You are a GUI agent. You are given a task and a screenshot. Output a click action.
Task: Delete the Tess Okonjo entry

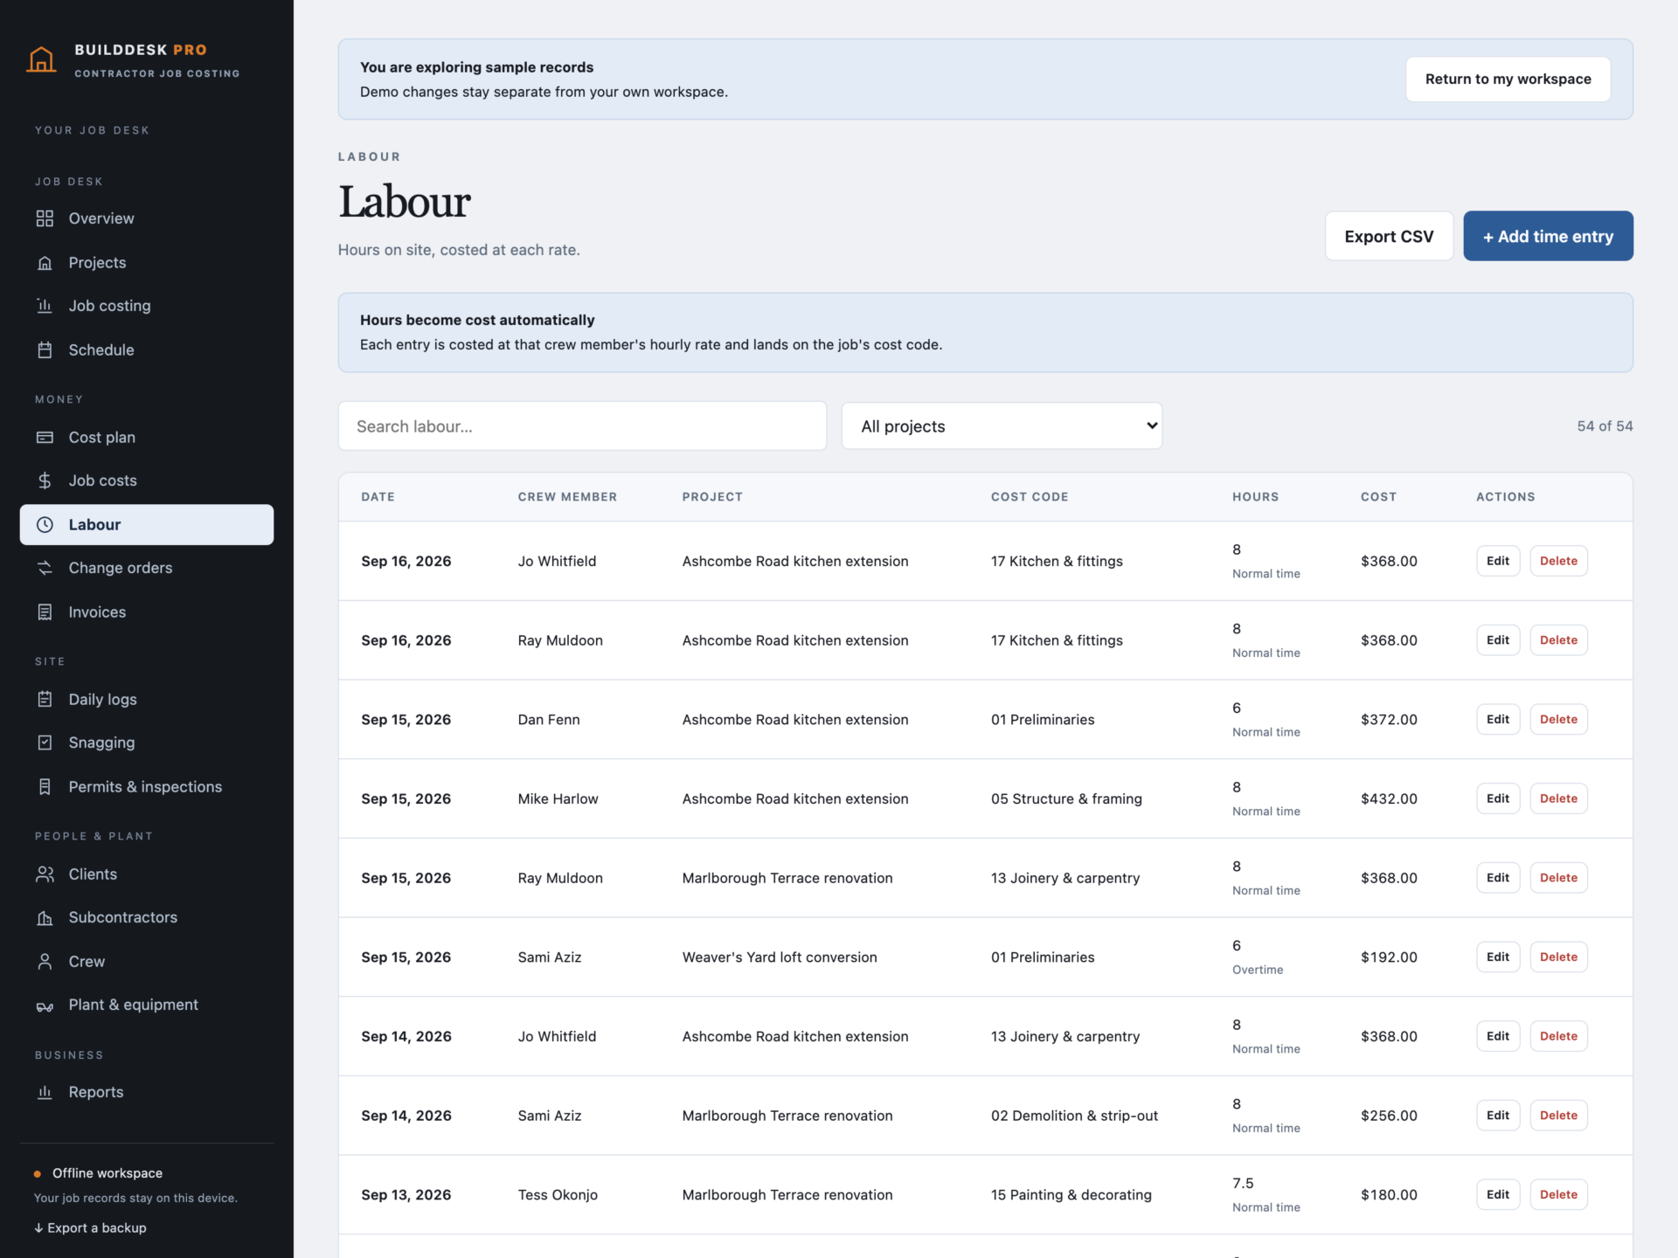1558,1194
